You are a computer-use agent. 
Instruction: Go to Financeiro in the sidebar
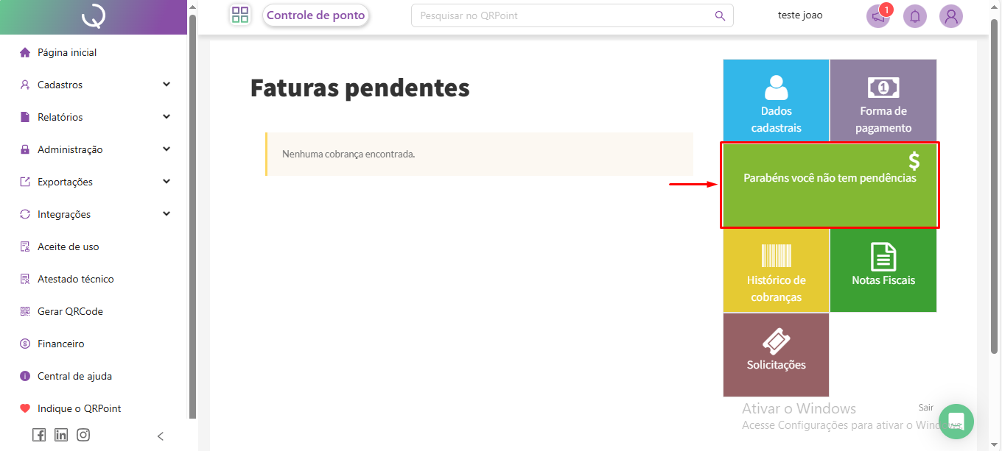point(60,344)
